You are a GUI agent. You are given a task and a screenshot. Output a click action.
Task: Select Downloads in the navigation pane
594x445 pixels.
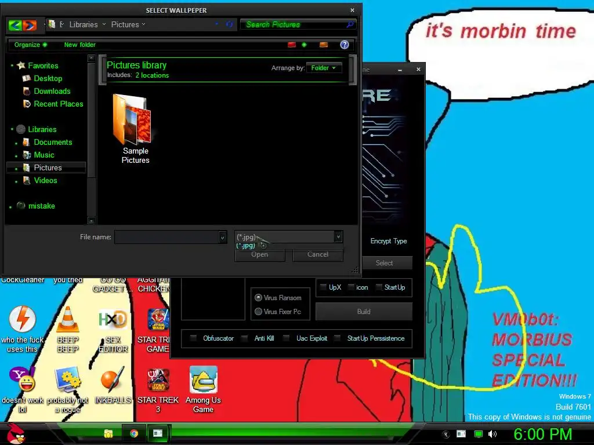(x=52, y=91)
